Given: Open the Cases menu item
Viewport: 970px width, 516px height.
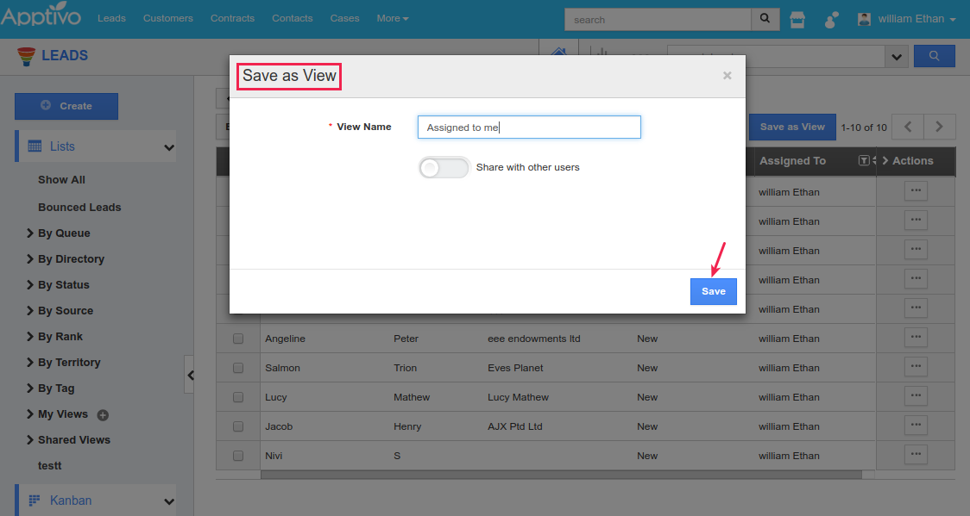Looking at the screenshot, I should [x=344, y=18].
